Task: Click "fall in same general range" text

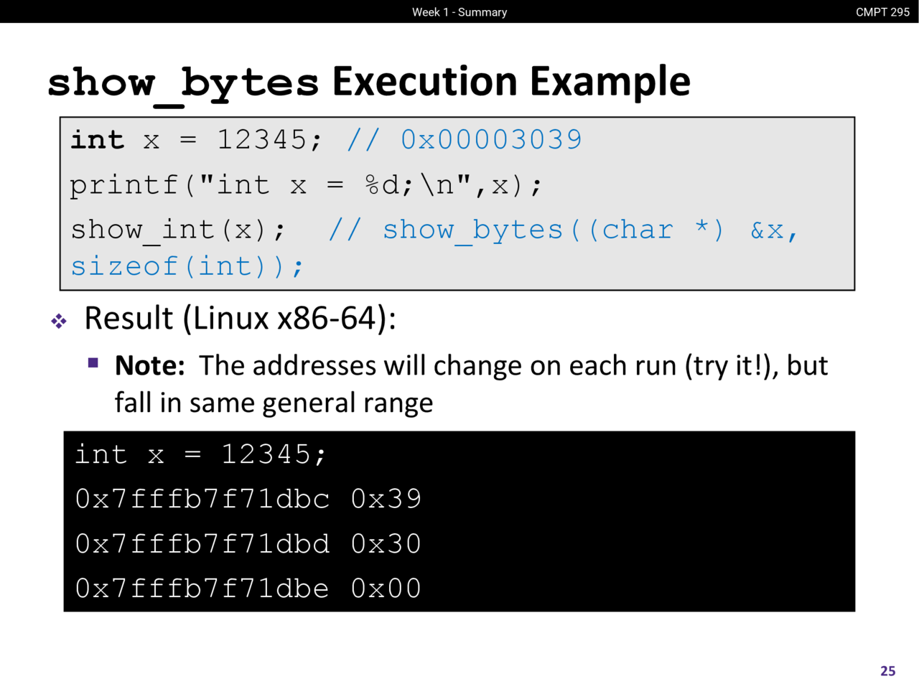Action: [x=274, y=403]
